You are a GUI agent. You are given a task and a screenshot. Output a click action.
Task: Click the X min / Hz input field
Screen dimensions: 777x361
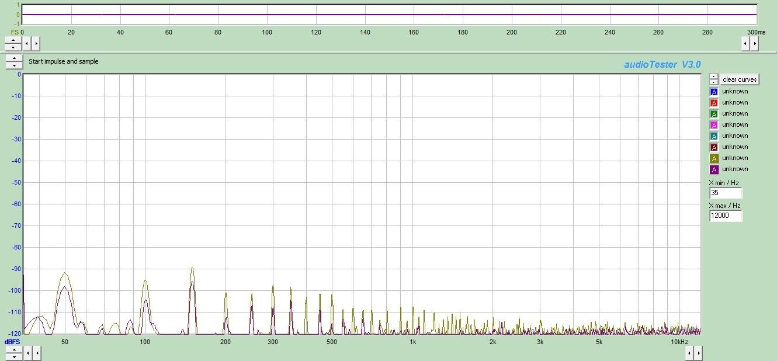pos(726,193)
